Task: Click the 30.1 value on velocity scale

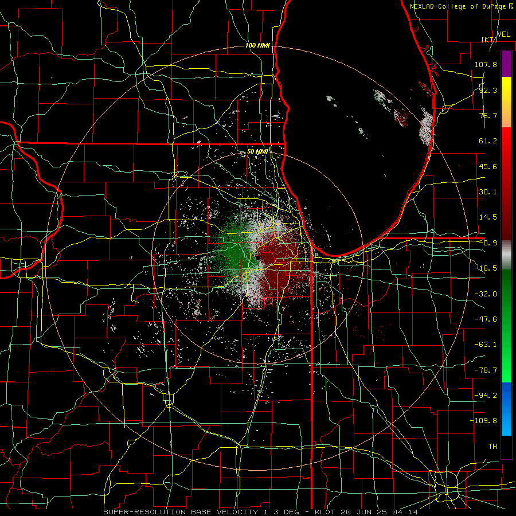Action: click(488, 192)
